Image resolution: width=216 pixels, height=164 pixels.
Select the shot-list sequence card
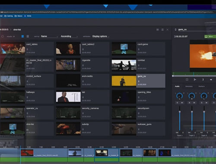coord(27,129)
